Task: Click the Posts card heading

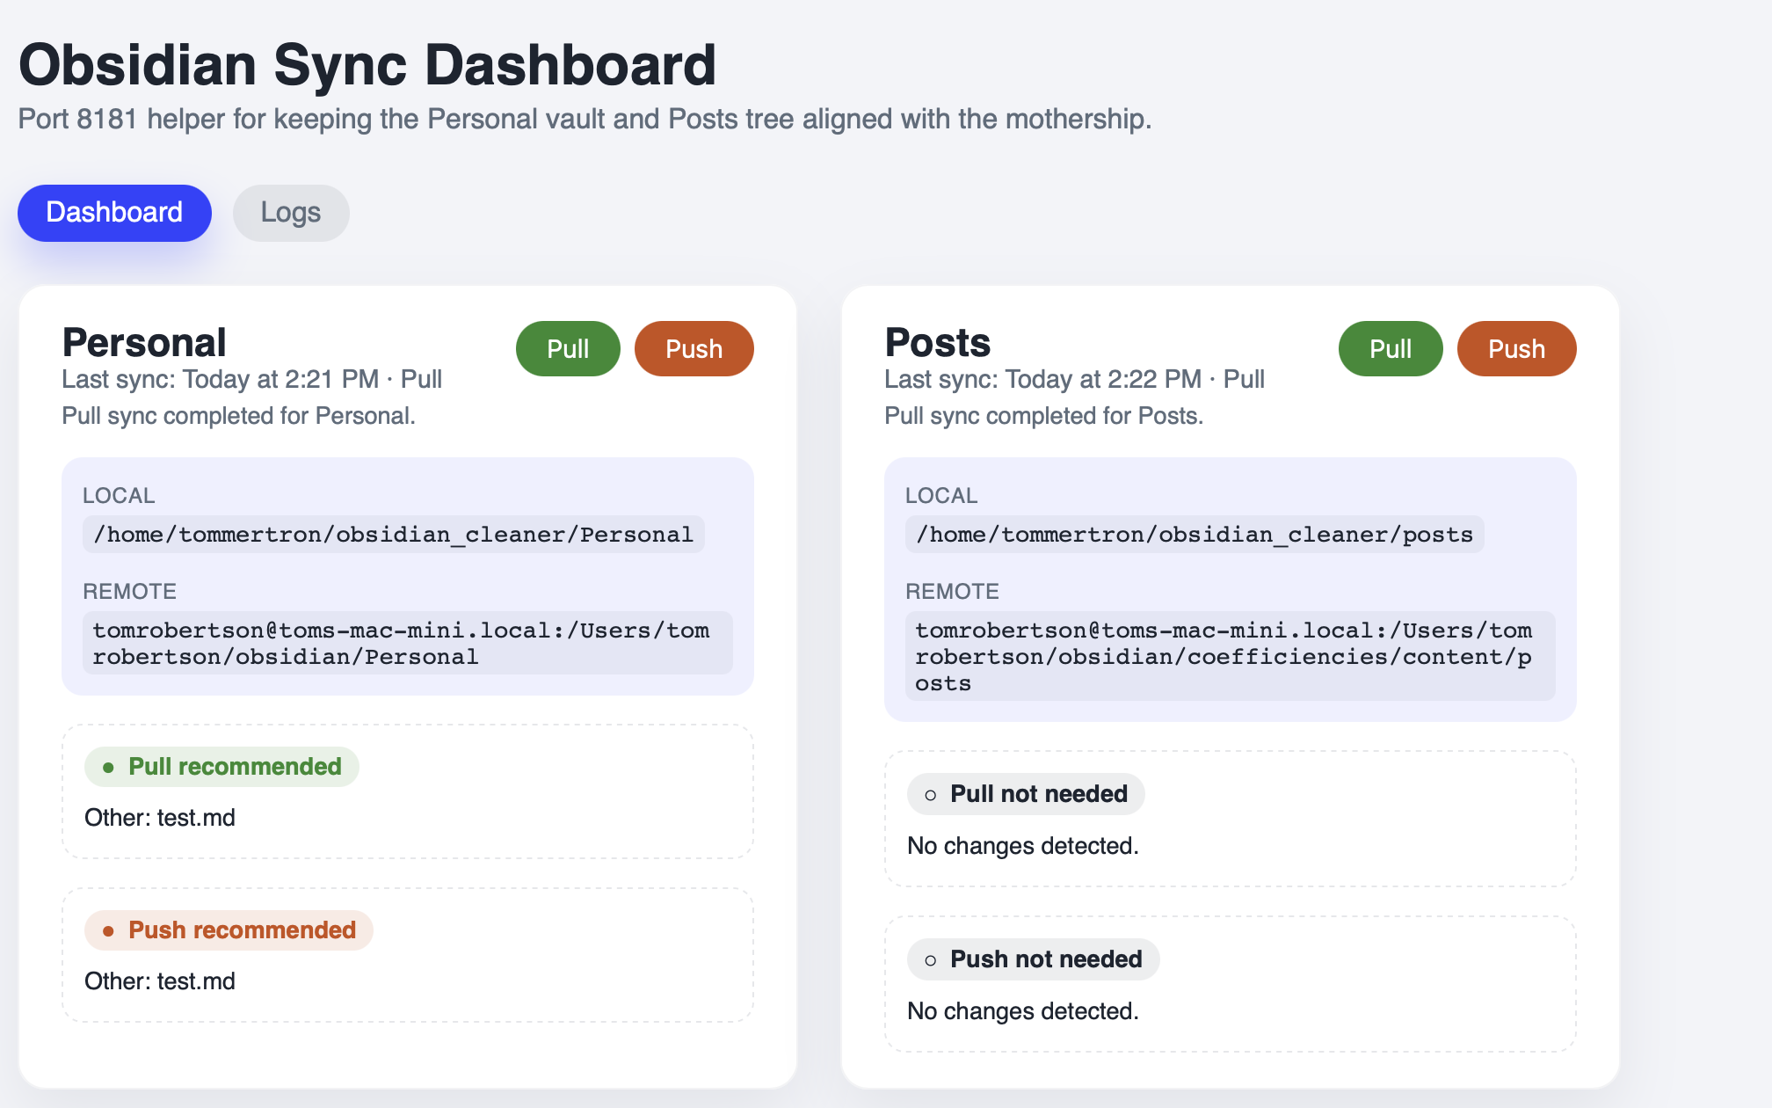Action: tap(937, 343)
